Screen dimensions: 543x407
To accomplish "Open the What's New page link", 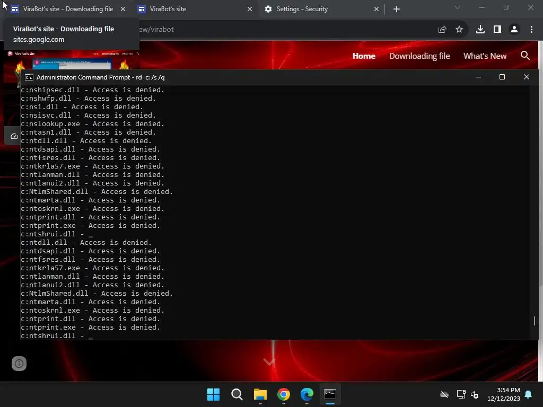I will 485,56.
